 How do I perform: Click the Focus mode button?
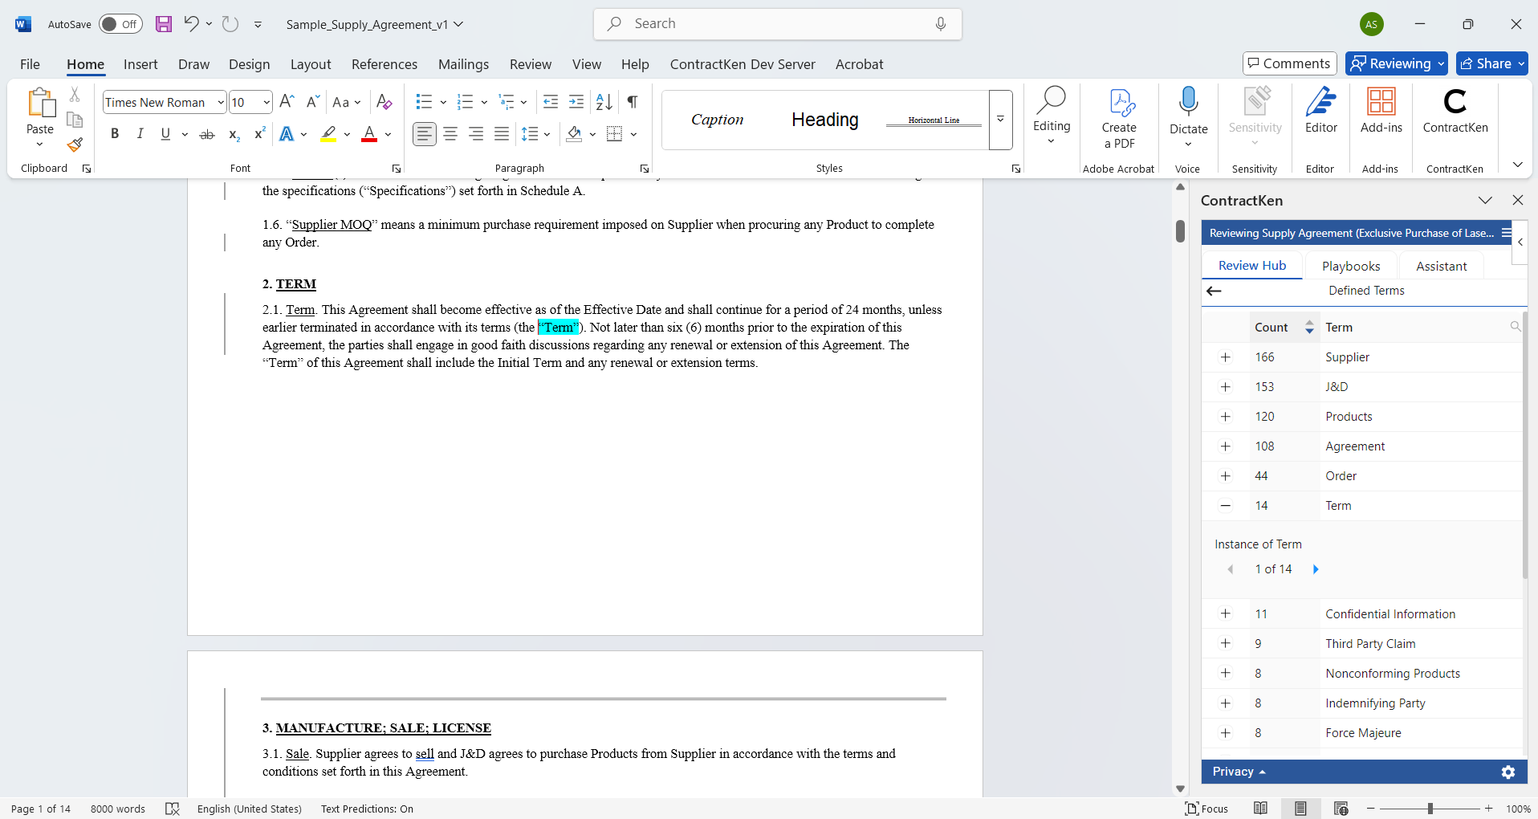1206,809
